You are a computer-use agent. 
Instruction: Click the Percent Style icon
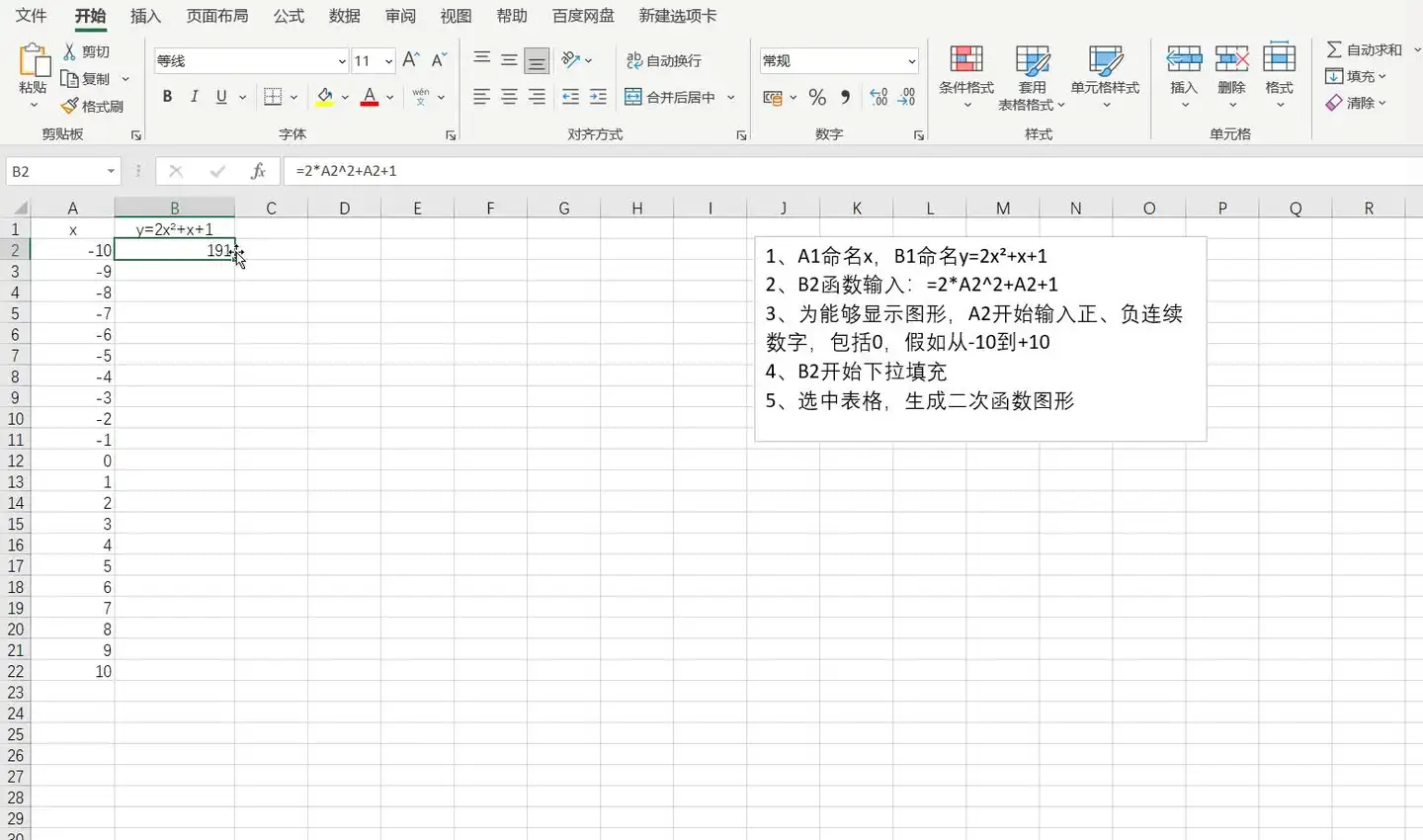point(817,97)
